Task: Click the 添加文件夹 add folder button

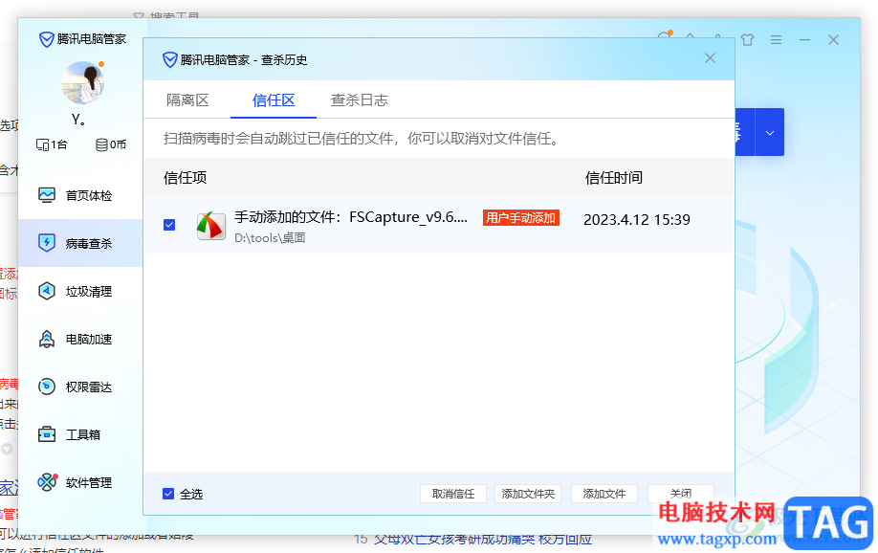Action: click(x=528, y=494)
